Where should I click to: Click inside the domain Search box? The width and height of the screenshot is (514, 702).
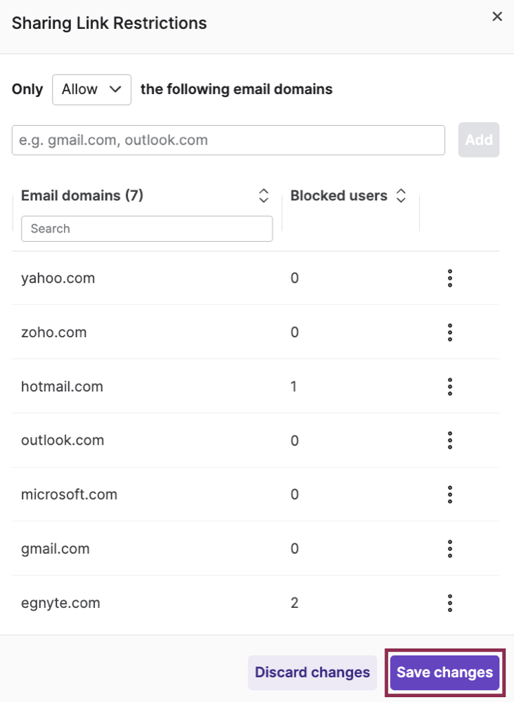[146, 228]
